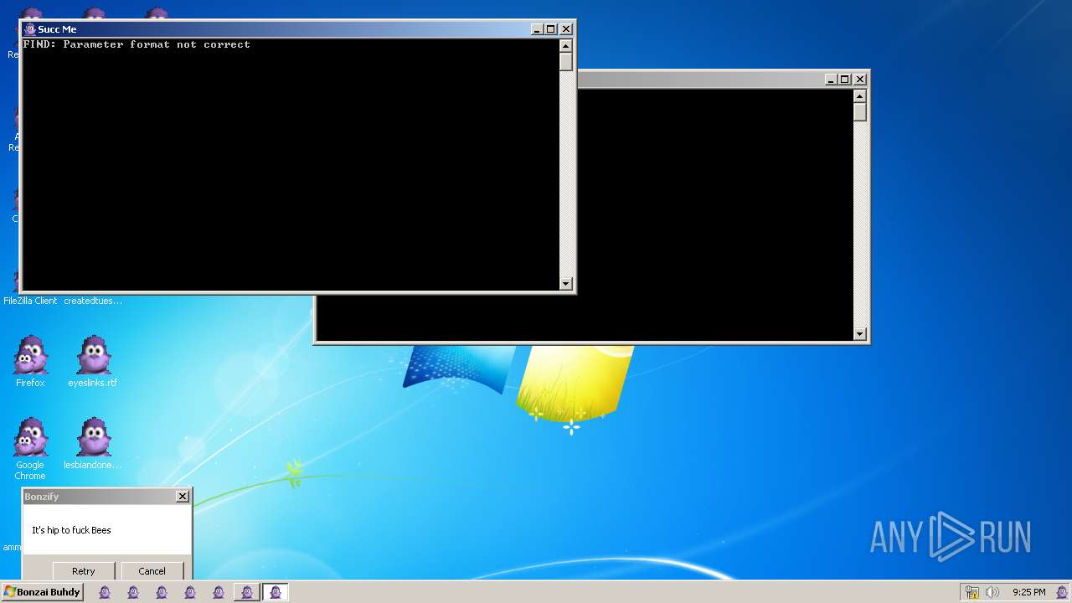This screenshot has width=1072, height=603.
Task: Click the FileZilla Client desktop label
Action: point(30,301)
